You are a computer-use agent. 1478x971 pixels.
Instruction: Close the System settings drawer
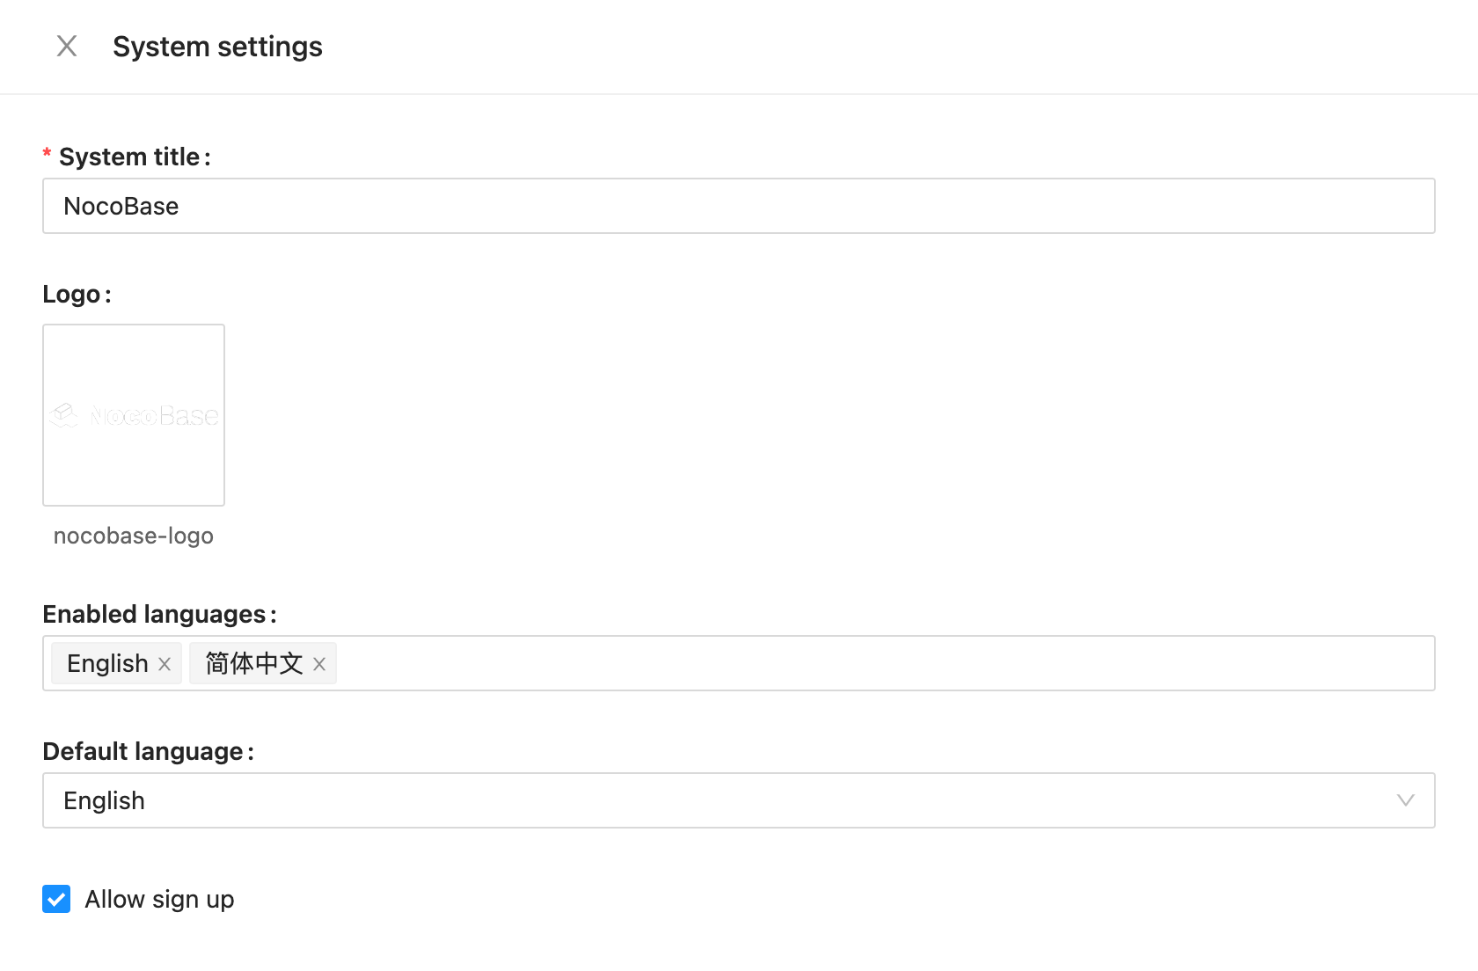pyautogui.click(x=67, y=47)
